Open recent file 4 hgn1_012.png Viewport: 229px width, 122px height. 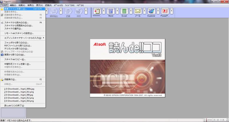[x=23, y=98]
